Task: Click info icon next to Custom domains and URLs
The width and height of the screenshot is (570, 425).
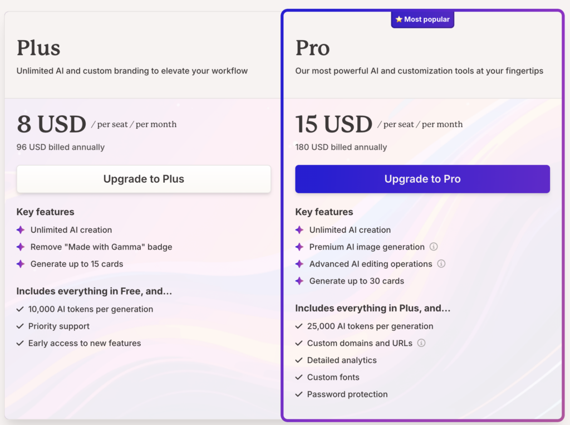Action: (x=421, y=343)
